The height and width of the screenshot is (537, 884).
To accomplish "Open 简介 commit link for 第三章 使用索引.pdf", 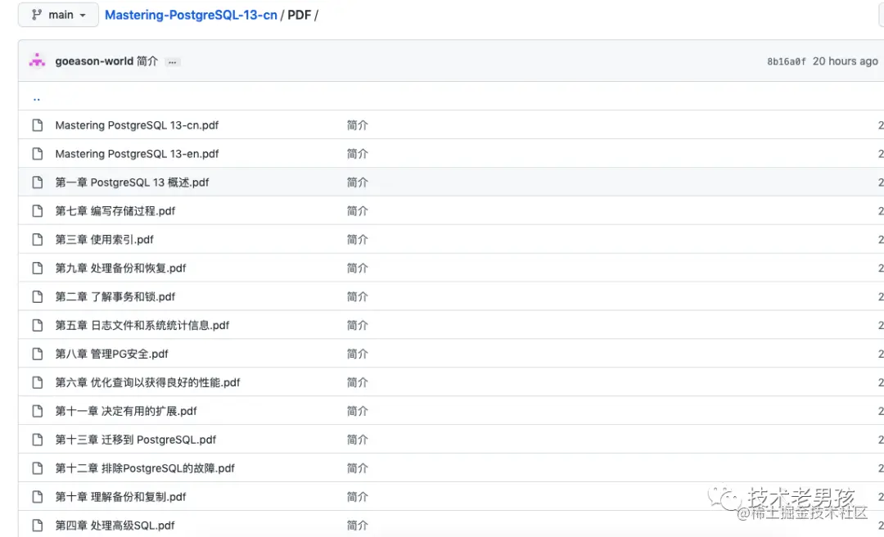I will [358, 239].
